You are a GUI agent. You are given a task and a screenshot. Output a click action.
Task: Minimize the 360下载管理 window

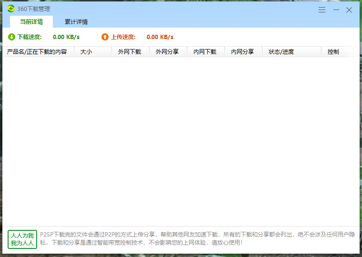[336, 10]
